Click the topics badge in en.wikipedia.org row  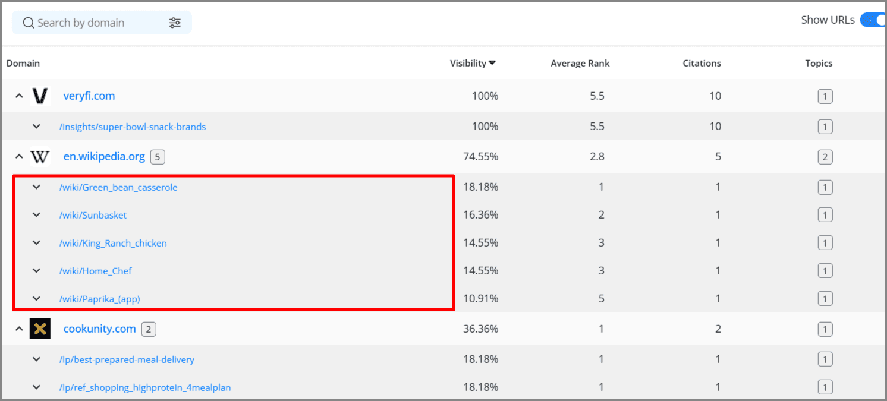(825, 157)
